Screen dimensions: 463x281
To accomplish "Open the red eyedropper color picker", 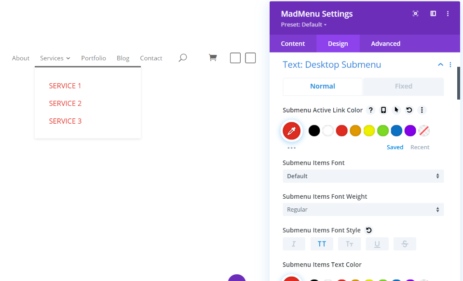I will click(x=291, y=131).
